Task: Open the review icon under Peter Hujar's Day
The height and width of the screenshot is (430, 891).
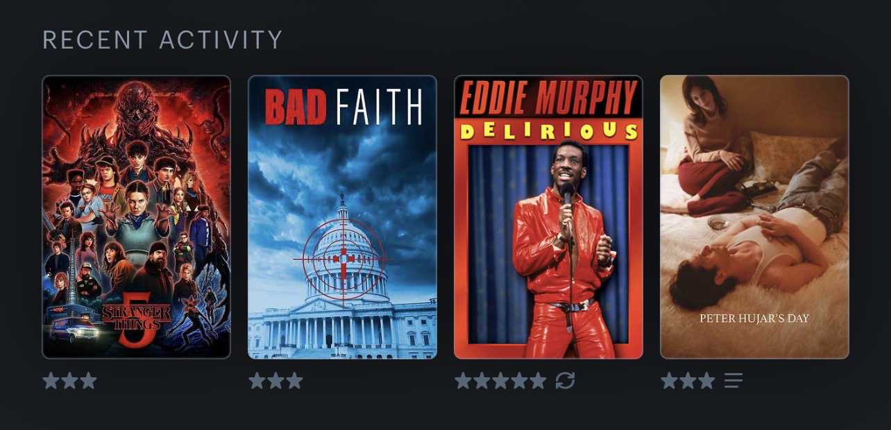Action: tap(733, 380)
